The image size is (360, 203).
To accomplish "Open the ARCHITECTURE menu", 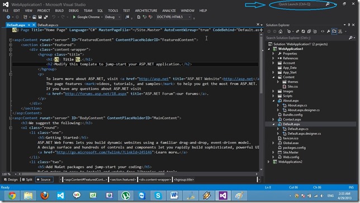I will pos(146,11).
